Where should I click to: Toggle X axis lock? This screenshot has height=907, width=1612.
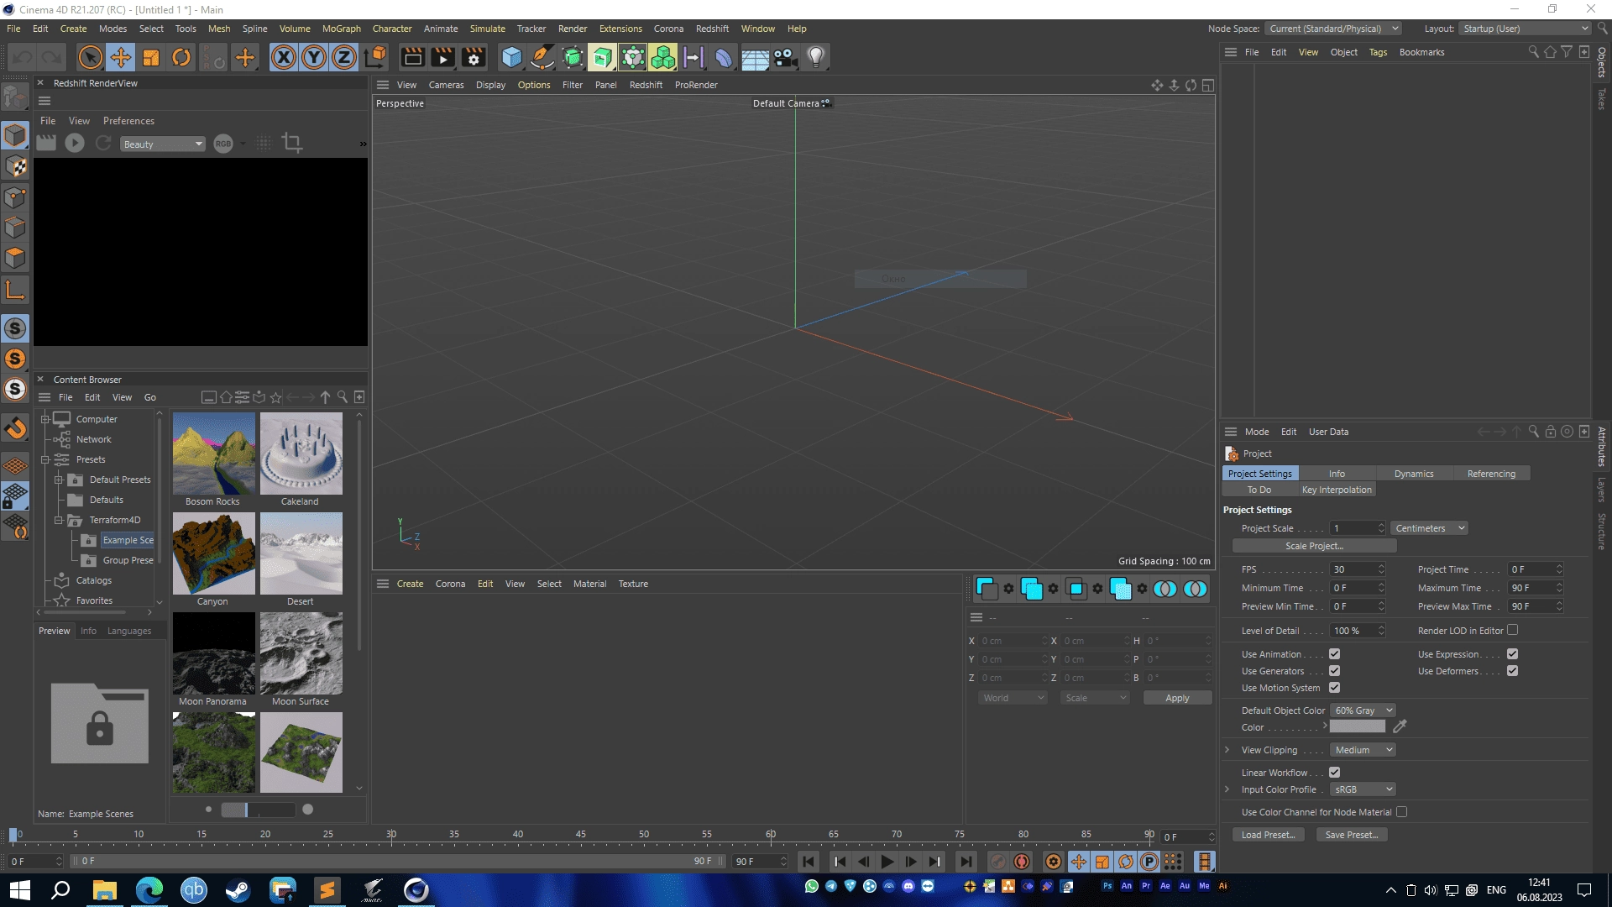[284, 57]
